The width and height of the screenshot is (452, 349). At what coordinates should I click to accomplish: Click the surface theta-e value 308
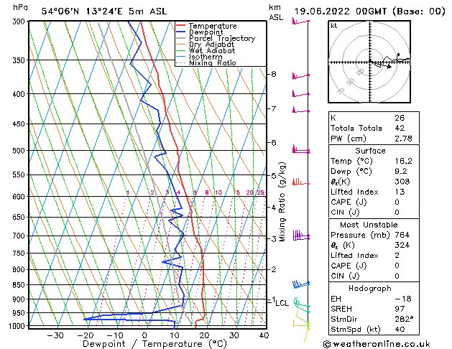click(x=402, y=182)
